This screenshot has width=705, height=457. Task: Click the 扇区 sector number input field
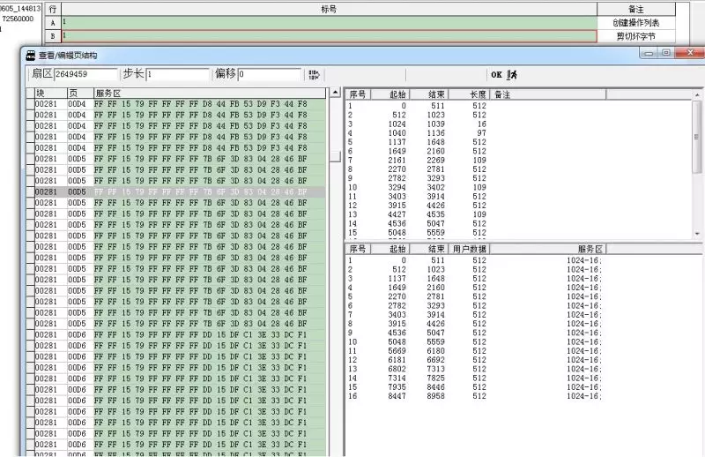coord(85,75)
